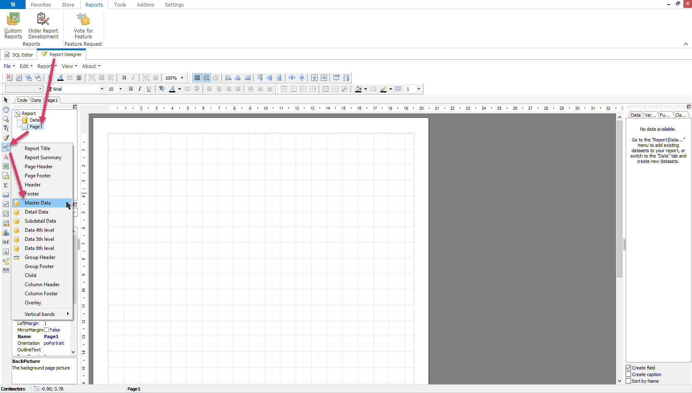This screenshot has height=393, width=692.
Task: Click the Zoom magnifier tool
Action: (x=6, y=119)
